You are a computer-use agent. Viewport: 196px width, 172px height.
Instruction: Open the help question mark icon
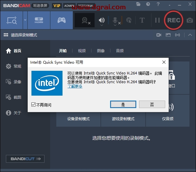pyautogui.click(x=158, y=4)
